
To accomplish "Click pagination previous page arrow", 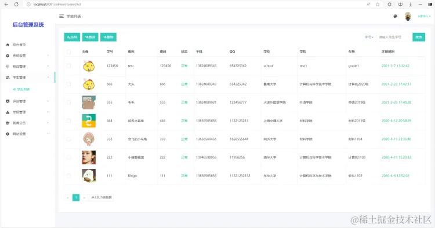I will pos(68,197).
